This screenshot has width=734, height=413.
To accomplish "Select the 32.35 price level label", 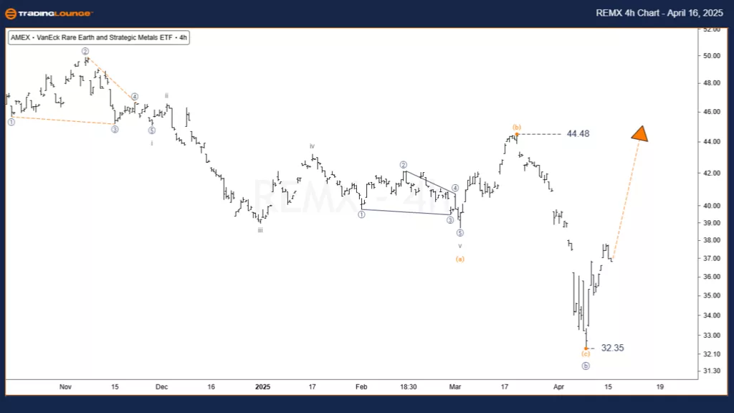I will point(612,348).
